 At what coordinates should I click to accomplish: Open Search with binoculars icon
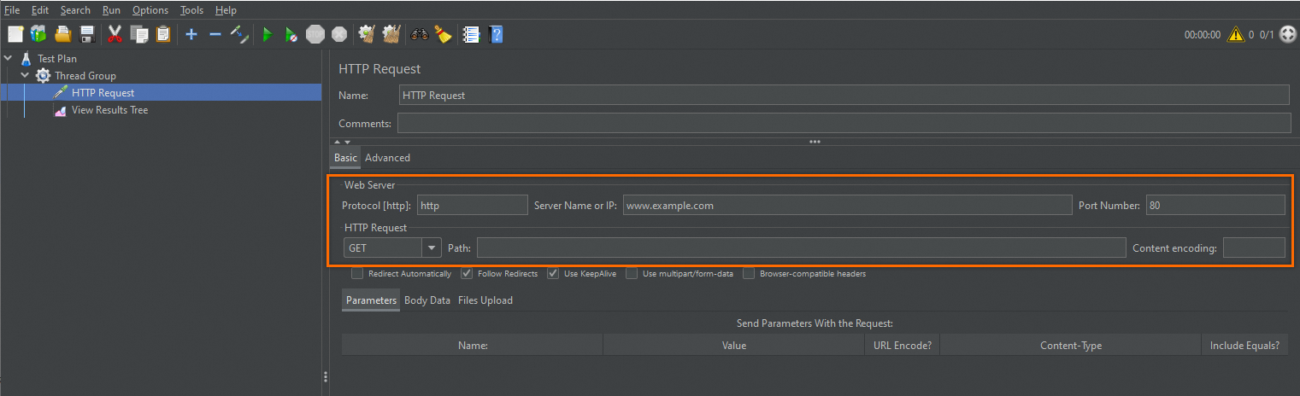(x=420, y=34)
